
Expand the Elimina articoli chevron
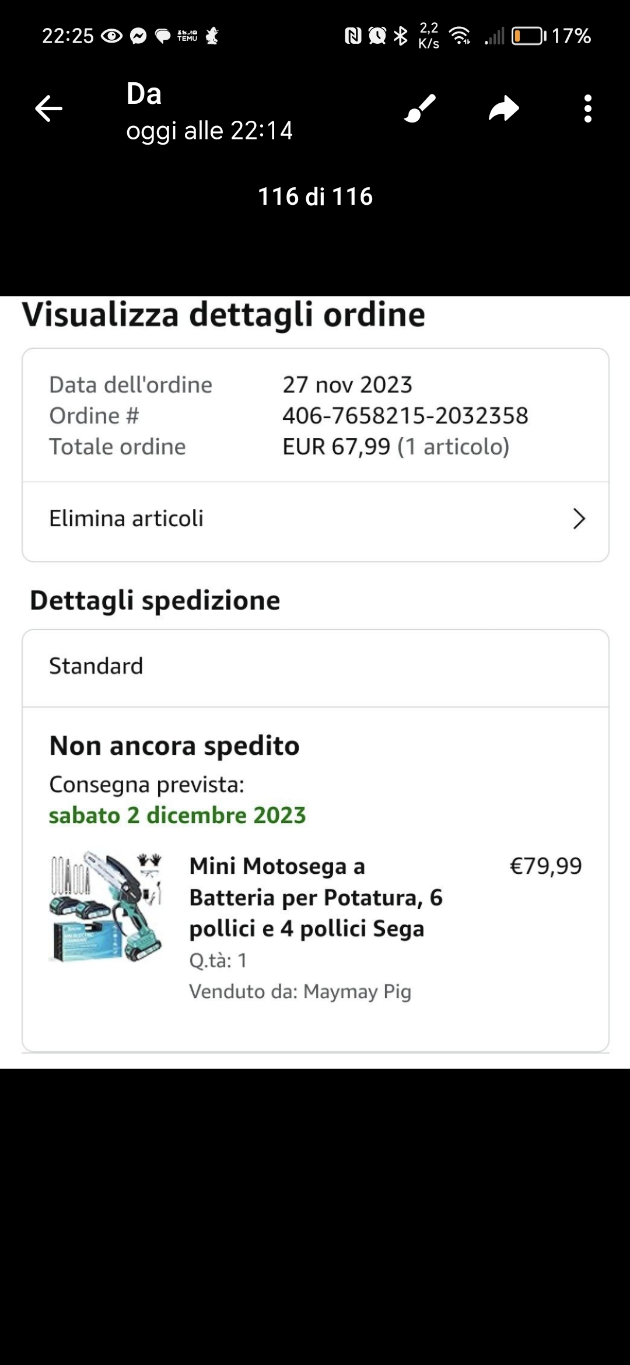(579, 519)
